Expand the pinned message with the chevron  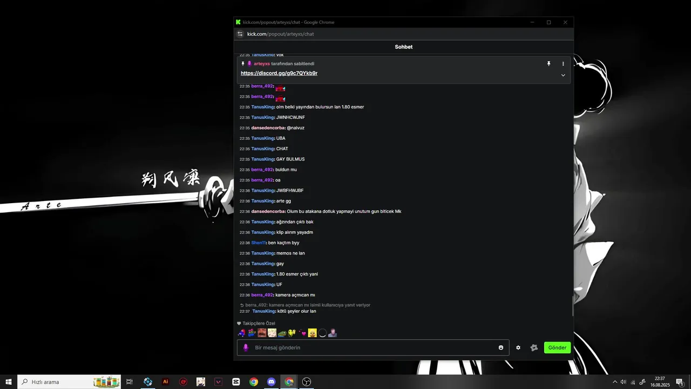pos(563,75)
